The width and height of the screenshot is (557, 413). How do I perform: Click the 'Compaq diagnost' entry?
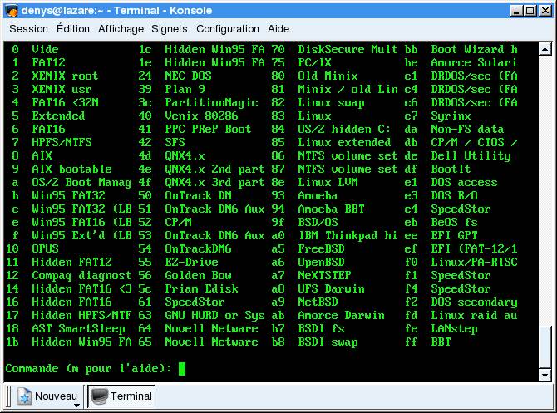tap(81, 276)
